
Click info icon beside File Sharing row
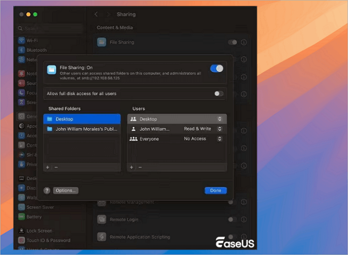244,42
